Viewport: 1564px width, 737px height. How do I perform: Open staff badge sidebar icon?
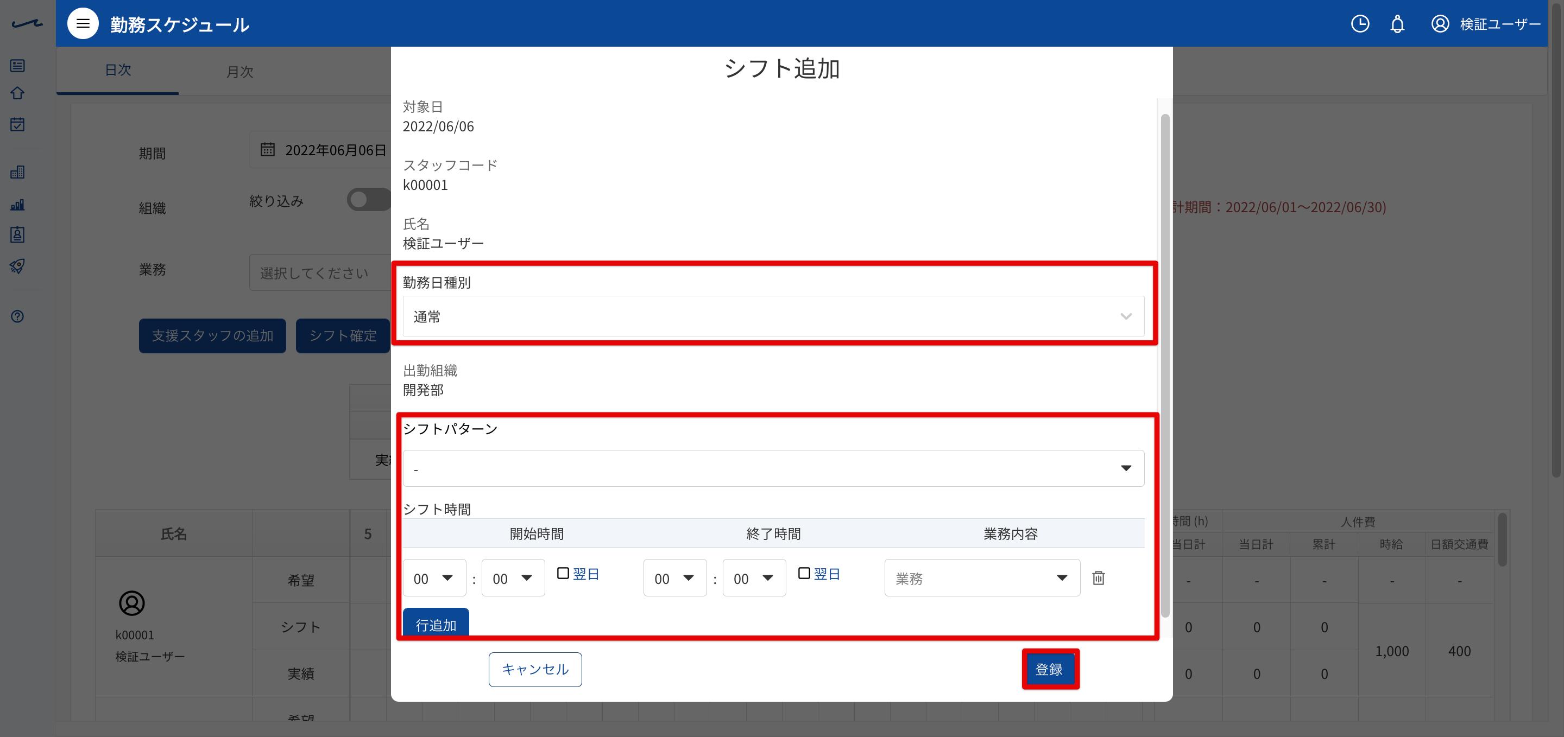(x=17, y=235)
